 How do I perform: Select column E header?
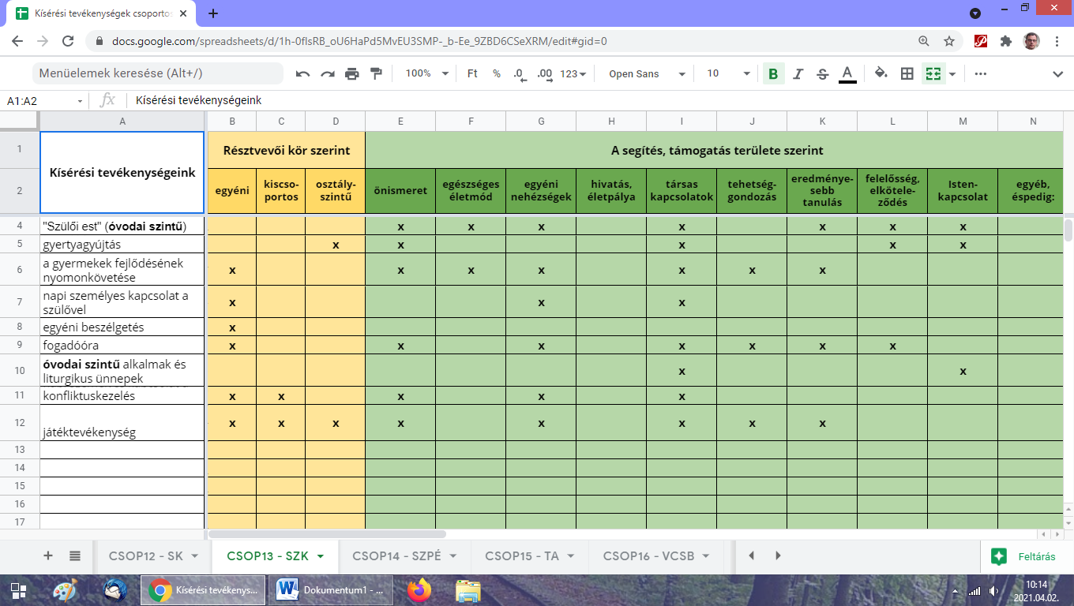pyautogui.click(x=400, y=121)
